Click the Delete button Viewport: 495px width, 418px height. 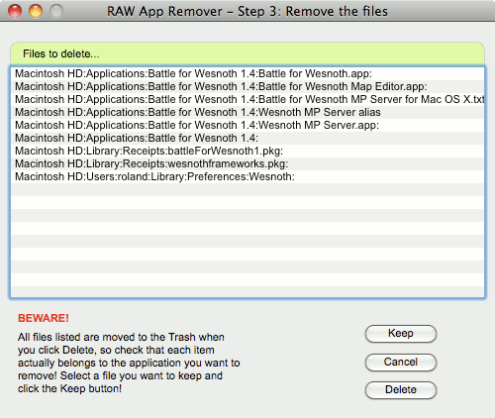[x=401, y=390]
